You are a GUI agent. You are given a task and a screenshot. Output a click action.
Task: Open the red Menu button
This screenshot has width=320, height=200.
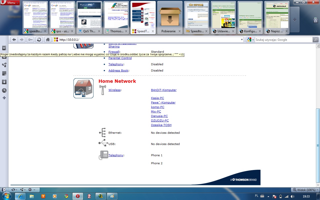(9, 2)
